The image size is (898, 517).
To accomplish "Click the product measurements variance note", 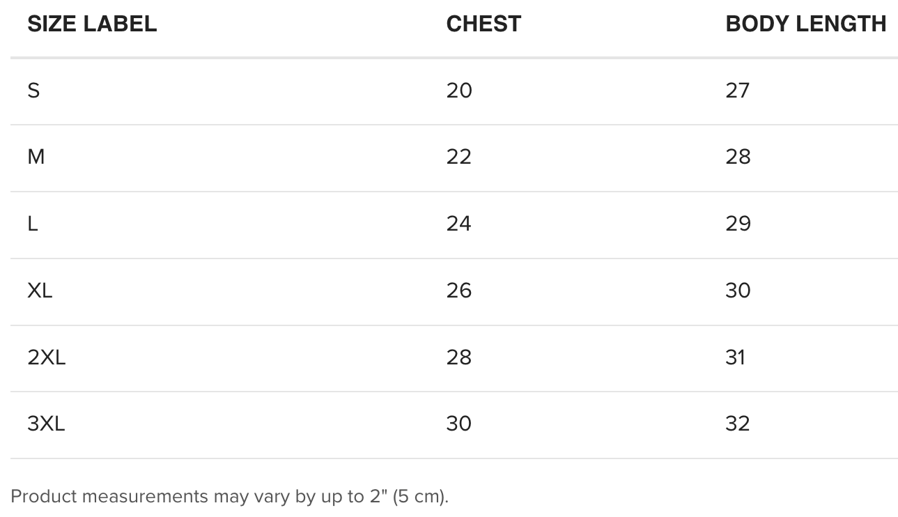I will pyautogui.click(x=230, y=496).
